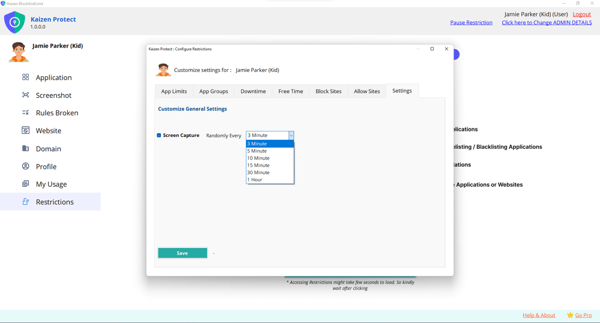600x323 pixels.
Task: Click the Domain sidebar icon
Action: 25,148
